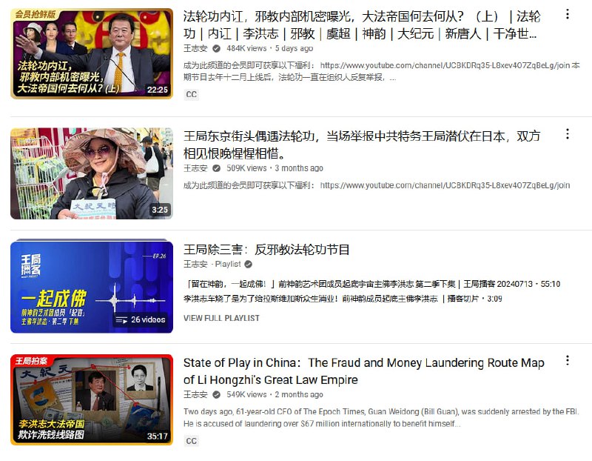
Task: Open more options for State of Play video
Action: 567,360
